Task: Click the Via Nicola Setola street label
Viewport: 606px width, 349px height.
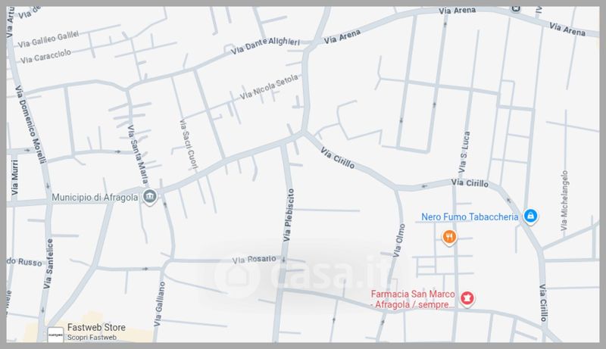Action: [269, 87]
